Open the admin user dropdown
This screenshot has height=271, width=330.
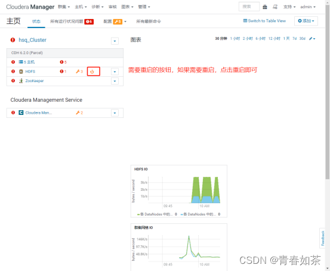click(308, 7)
